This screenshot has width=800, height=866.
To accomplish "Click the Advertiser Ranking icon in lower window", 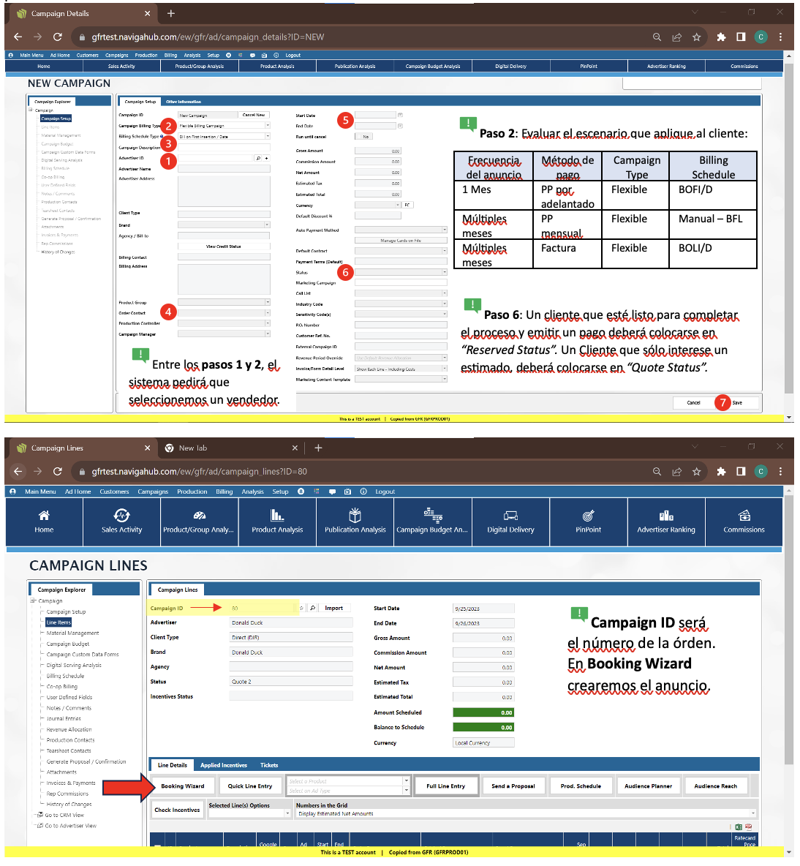I will point(665,516).
